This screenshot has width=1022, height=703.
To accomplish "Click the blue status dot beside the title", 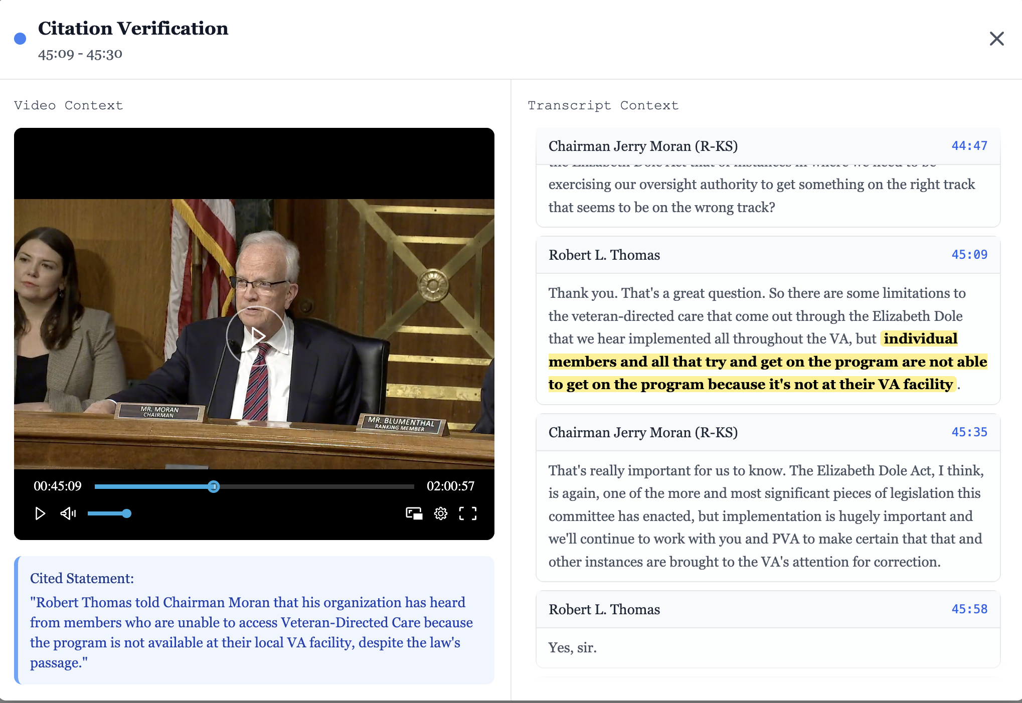I will [20, 38].
